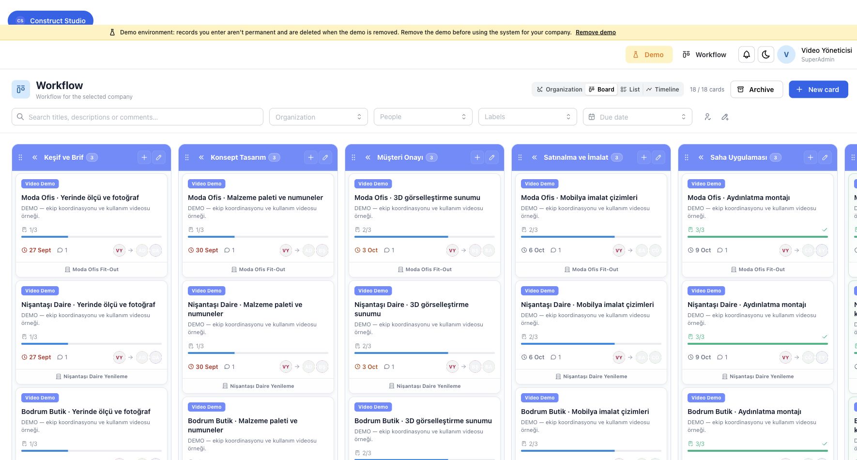
Task: Edit the Keşif ve Brif column with pencil icon
Action: [159, 157]
